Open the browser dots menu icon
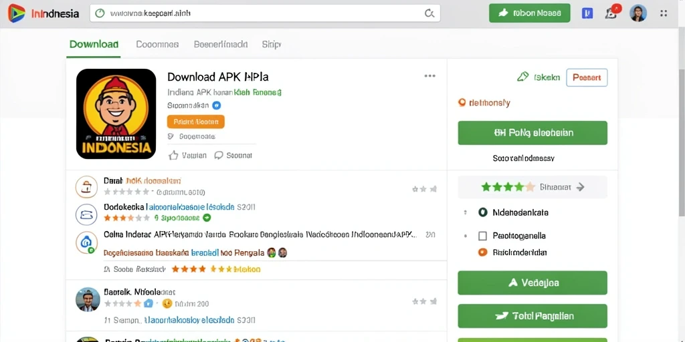The height and width of the screenshot is (342, 685). tap(664, 13)
